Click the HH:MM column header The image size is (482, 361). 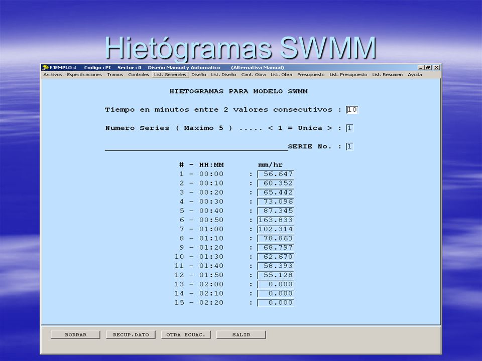click(211, 165)
